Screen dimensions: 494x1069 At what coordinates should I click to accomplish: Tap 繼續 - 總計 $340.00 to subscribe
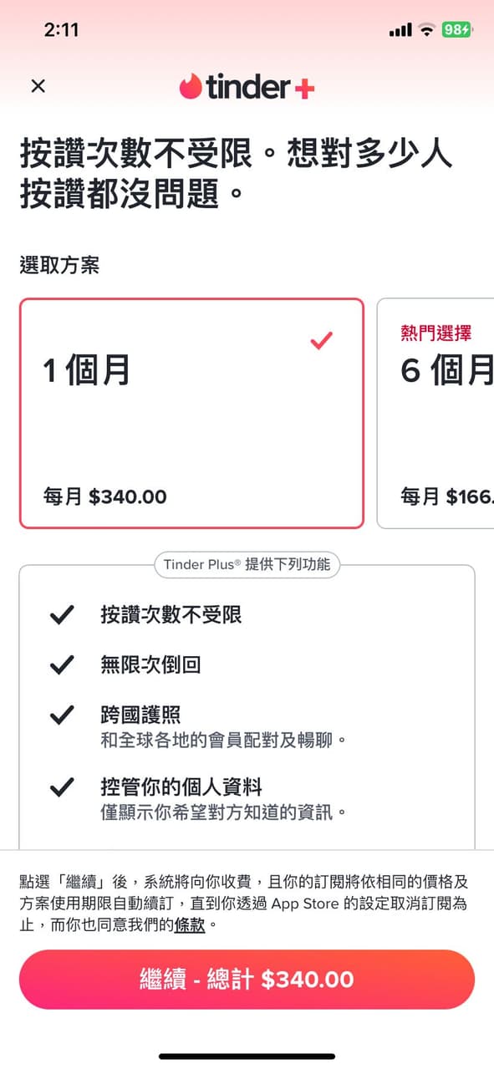click(247, 979)
